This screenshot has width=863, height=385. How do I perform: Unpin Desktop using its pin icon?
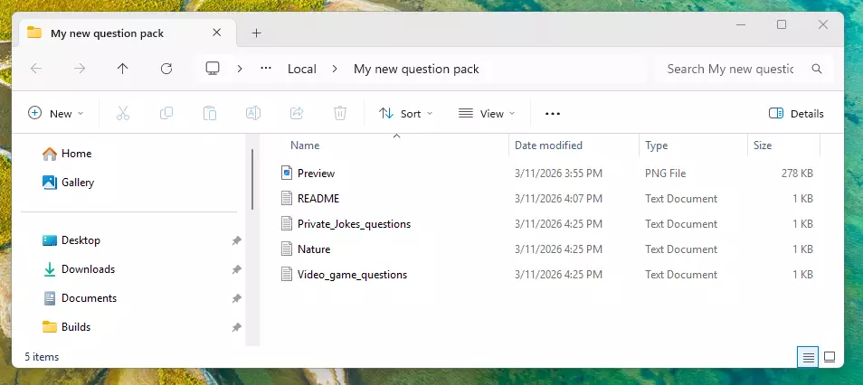(237, 240)
